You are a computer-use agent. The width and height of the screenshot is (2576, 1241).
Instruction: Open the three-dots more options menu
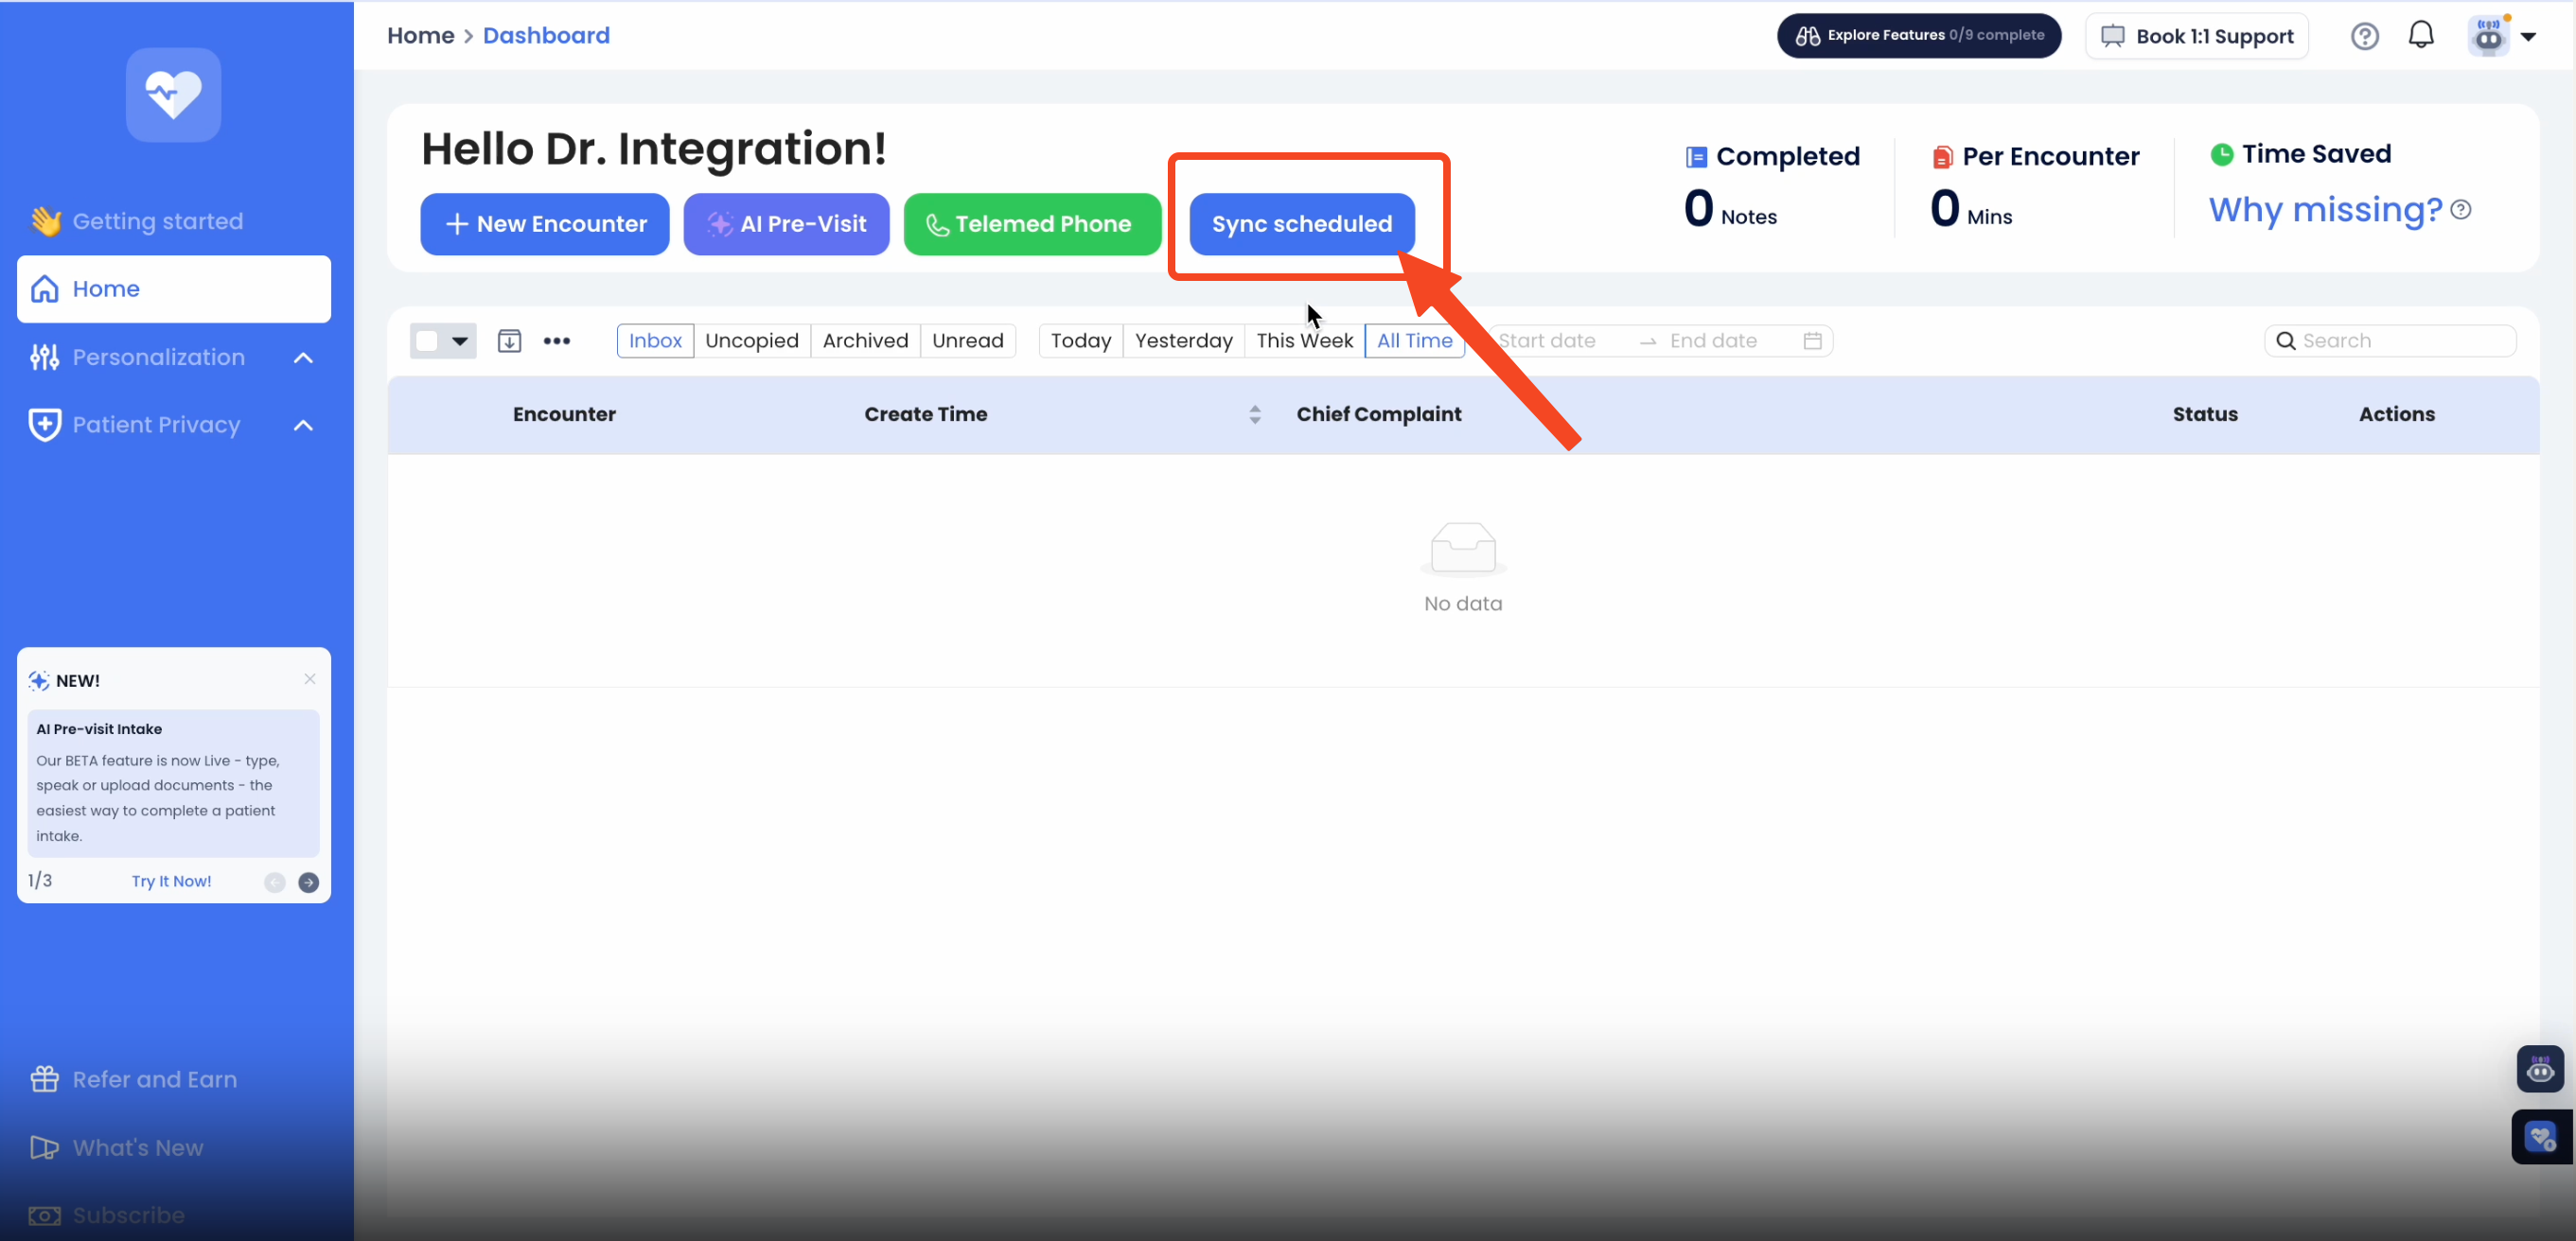point(557,341)
